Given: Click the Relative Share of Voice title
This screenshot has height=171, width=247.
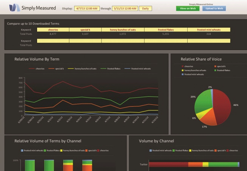Looking at the screenshot, I should (201, 59).
